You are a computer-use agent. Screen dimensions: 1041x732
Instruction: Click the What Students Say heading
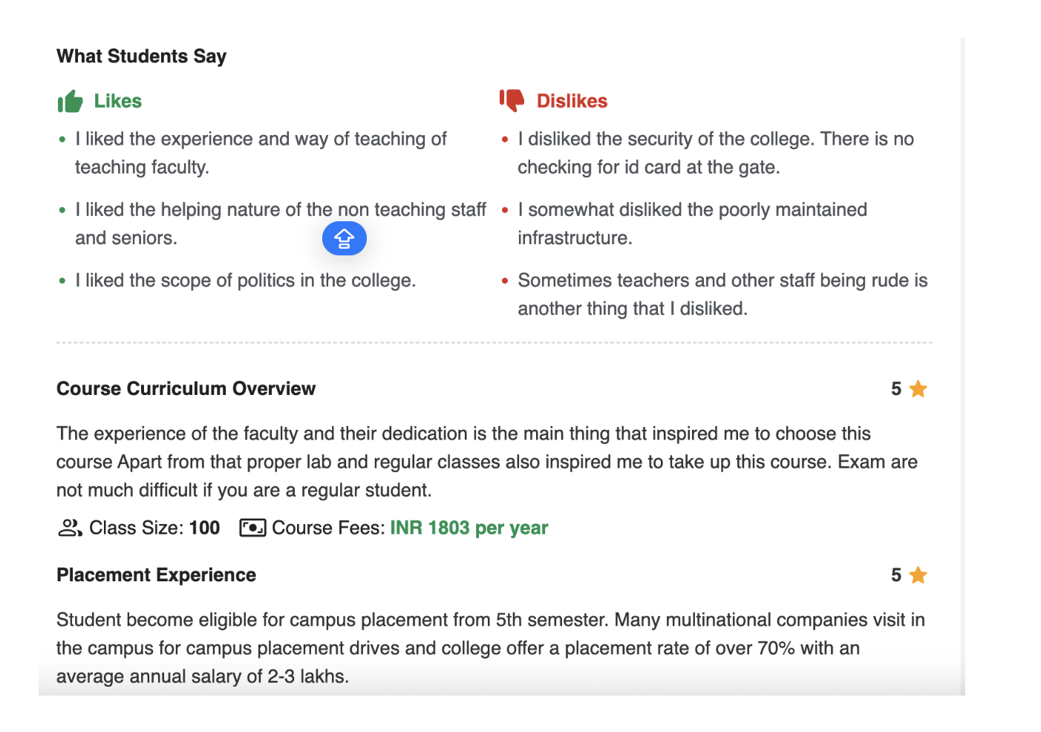pyautogui.click(x=141, y=56)
